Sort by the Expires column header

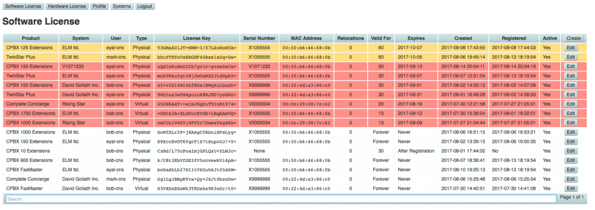click(x=416, y=38)
